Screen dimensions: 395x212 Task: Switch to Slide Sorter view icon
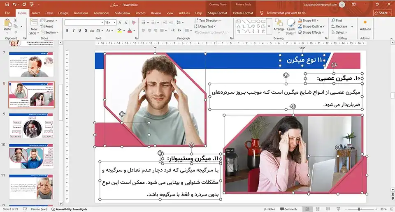[x=317, y=209]
